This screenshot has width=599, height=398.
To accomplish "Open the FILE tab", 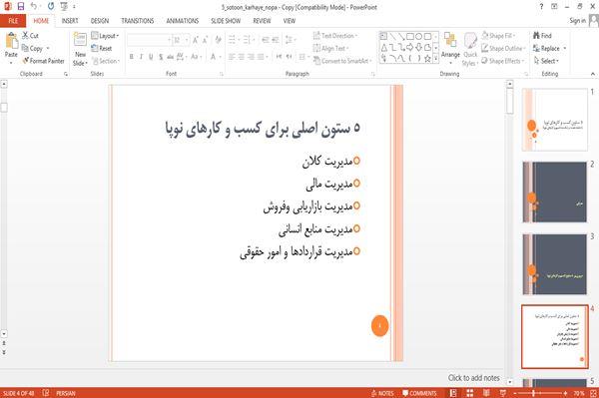I will (13, 21).
